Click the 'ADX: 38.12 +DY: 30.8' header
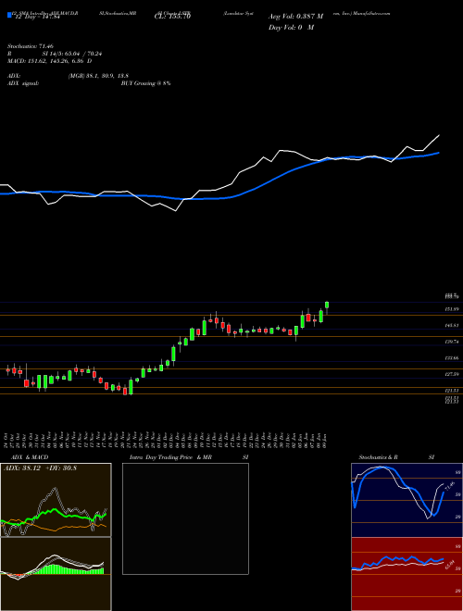The image size is (463, 611). tap(40, 468)
